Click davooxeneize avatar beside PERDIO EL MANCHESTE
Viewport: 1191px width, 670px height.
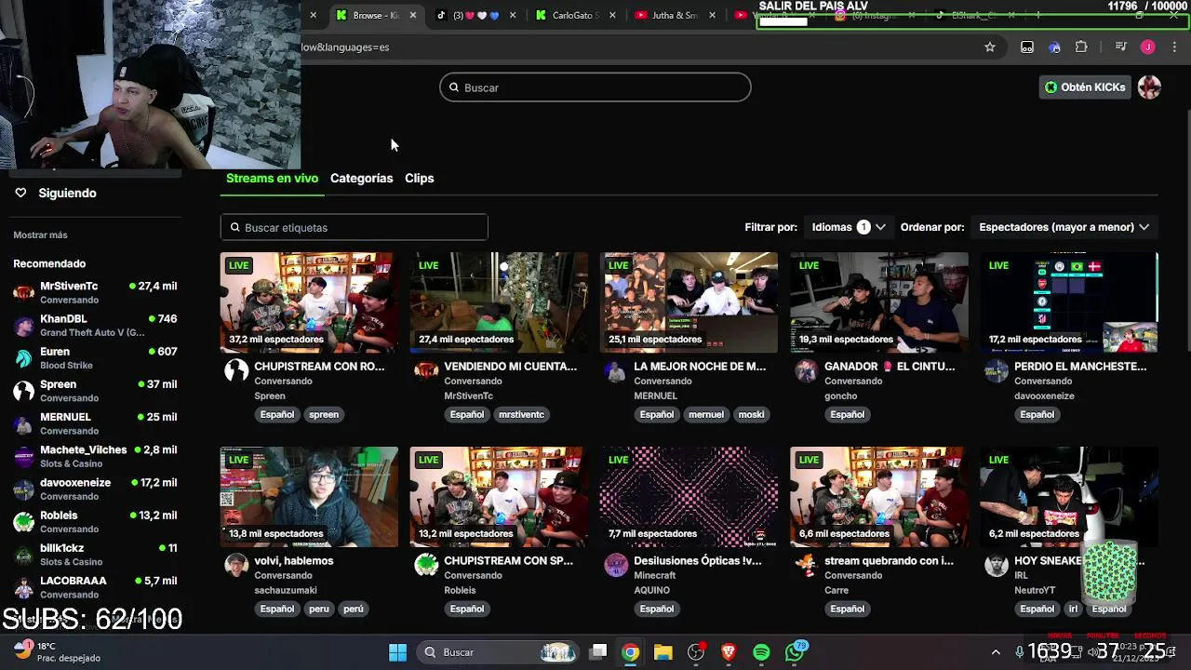pyautogui.click(x=997, y=370)
